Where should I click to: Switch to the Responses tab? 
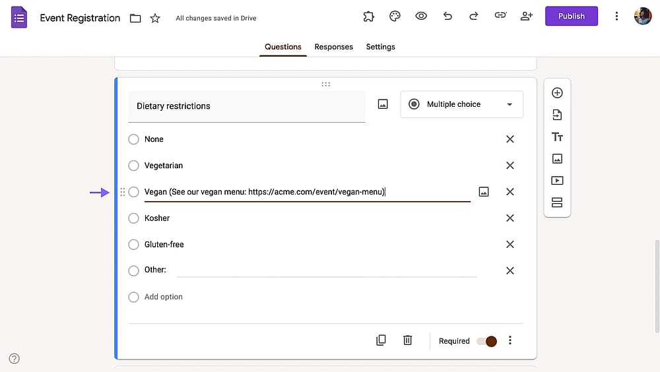coord(333,47)
